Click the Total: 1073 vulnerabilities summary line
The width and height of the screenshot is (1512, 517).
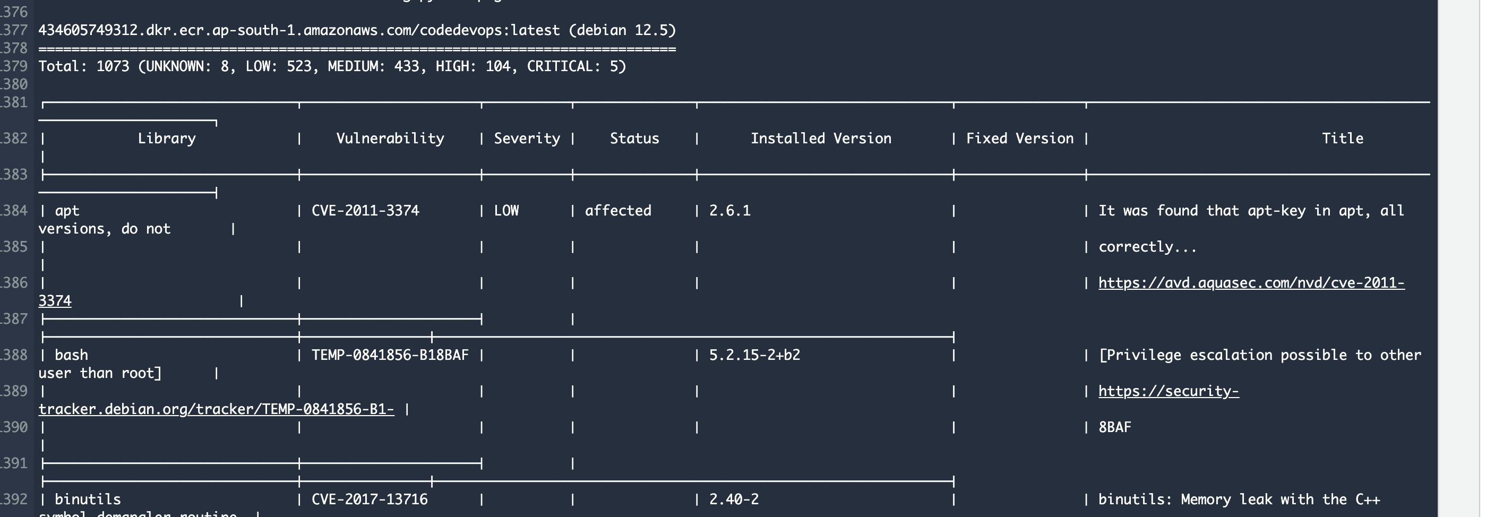pyautogui.click(x=332, y=66)
